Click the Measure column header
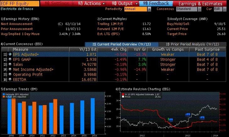The height and width of the screenshot is (137, 229). (41, 50)
